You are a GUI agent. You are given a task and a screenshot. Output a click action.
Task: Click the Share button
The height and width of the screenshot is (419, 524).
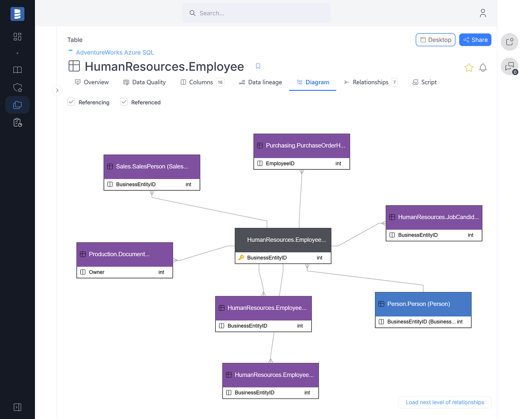(x=475, y=40)
